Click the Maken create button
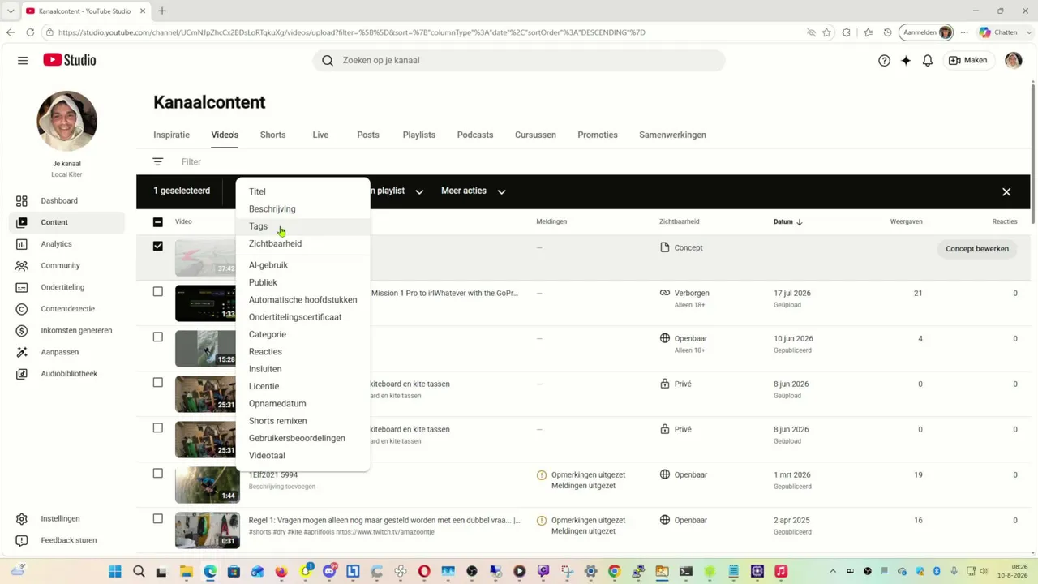 pos(968,60)
